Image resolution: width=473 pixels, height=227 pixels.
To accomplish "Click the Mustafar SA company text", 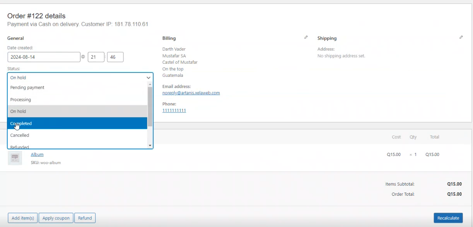I will point(174,56).
